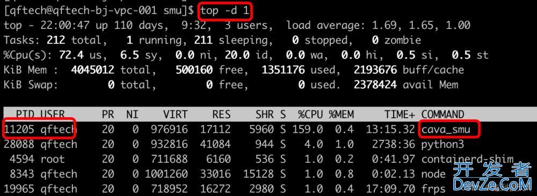Click the 'frps' command name

pos(433,189)
